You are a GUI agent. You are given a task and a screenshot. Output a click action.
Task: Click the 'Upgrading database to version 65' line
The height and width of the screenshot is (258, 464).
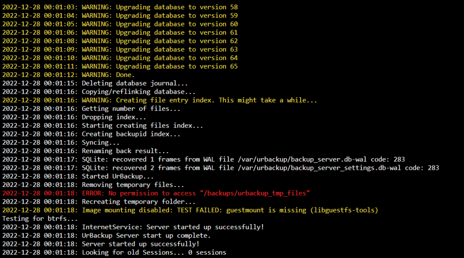(120, 66)
